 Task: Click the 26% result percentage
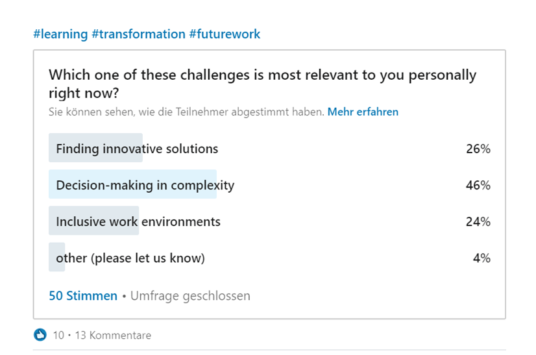click(x=478, y=149)
